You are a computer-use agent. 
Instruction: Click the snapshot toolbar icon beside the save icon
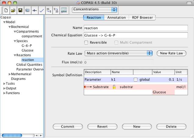click(x=27, y=10)
